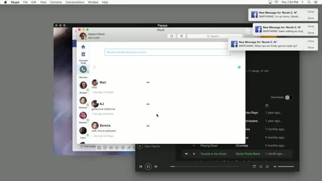Add Trouble in the World plus icon
322x181 pixels.
pos(194,154)
